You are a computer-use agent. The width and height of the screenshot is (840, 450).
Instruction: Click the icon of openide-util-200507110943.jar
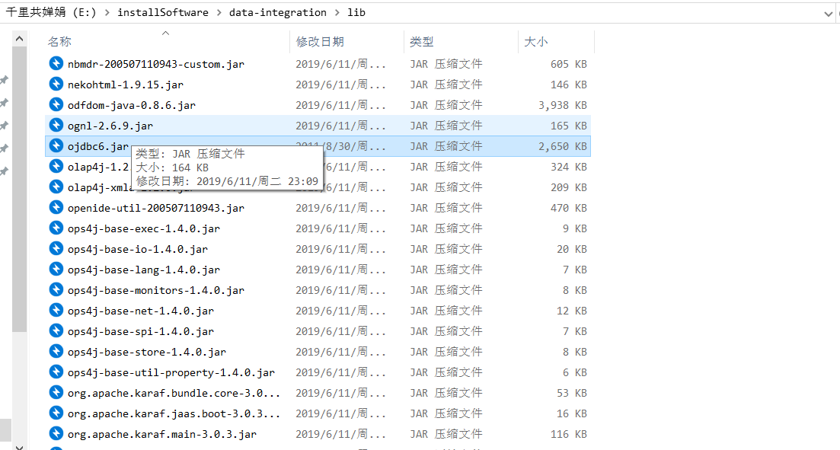click(56, 208)
